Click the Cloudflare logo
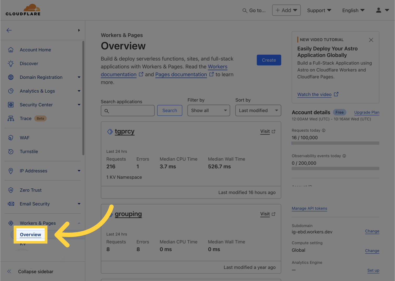This screenshot has height=281, width=395. (23, 10)
